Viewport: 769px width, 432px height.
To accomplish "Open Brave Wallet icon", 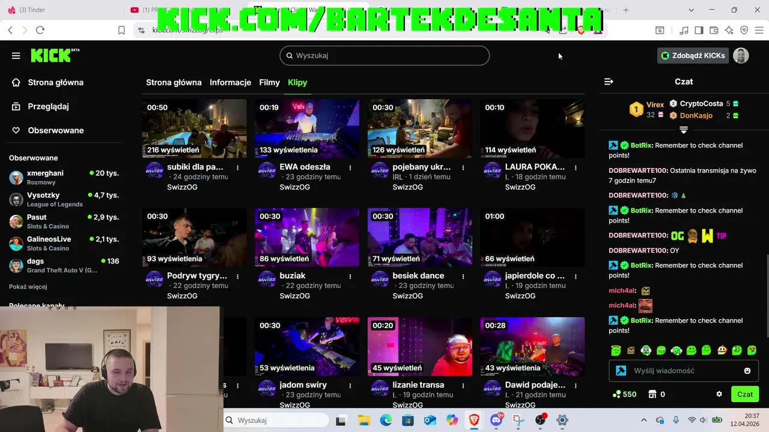I will (x=714, y=30).
